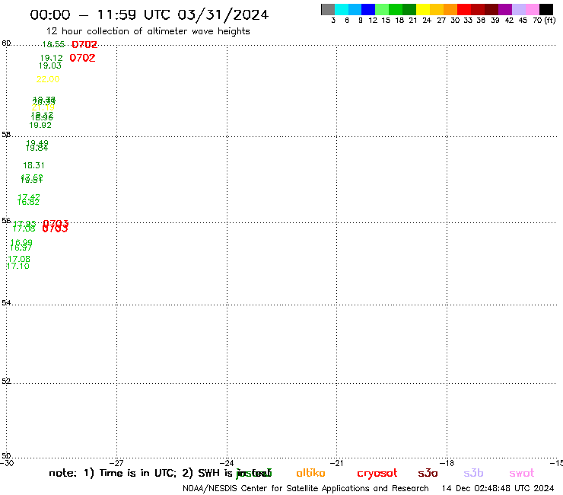Click the red '0702' timestamp beside 19.12
The width and height of the screenshot is (563, 495).
pos(82,58)
